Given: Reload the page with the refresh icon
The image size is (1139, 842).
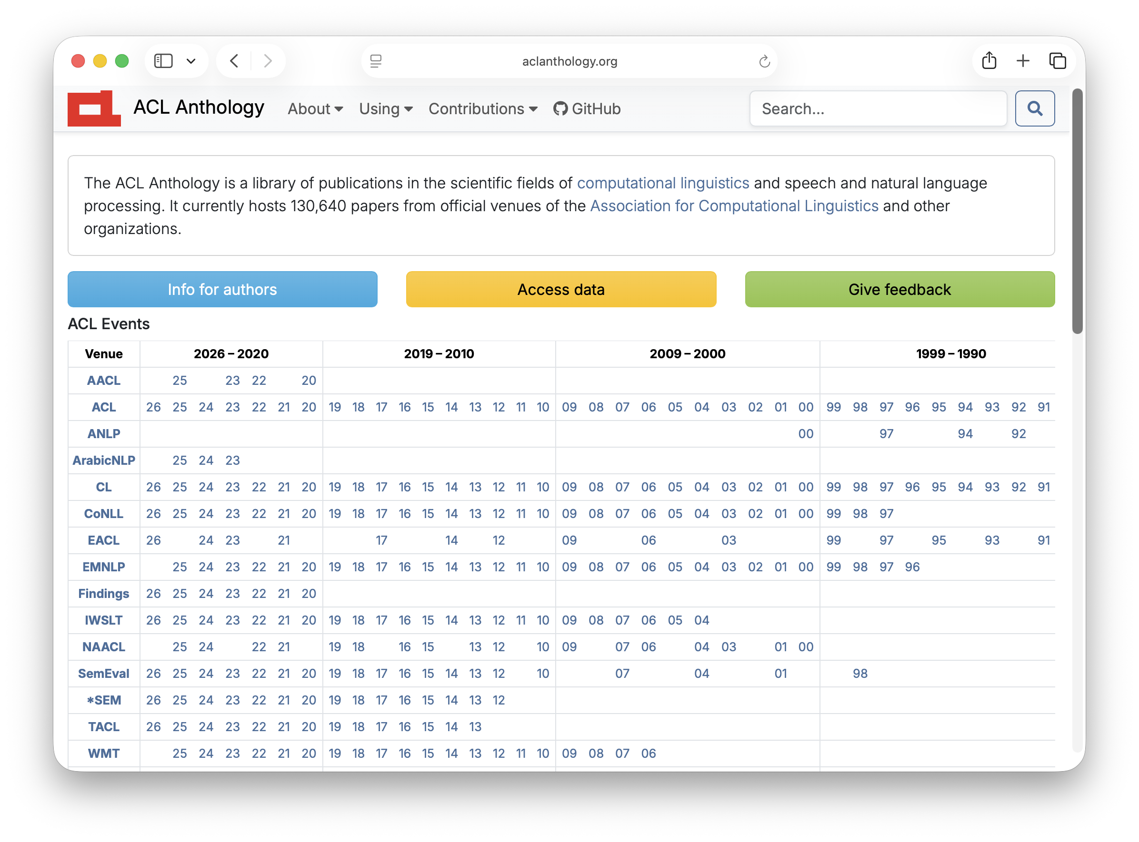Looking at the screenshot, I should pyautogui.click(x=764, y=61).
